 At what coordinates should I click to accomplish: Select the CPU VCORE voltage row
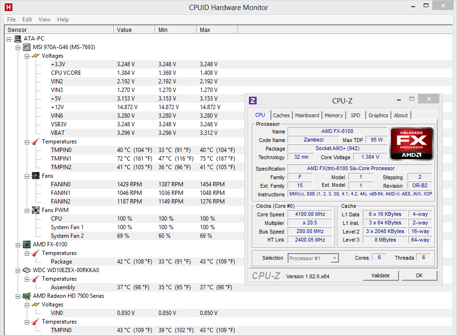pyautogui.click(x=147, y=73)
